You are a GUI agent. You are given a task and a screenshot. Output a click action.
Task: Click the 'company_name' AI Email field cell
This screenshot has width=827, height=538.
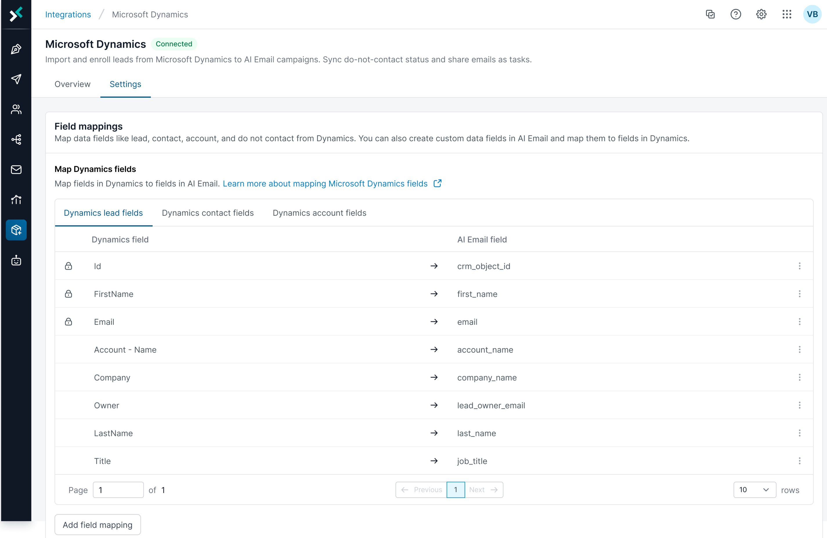pos(487,378)
